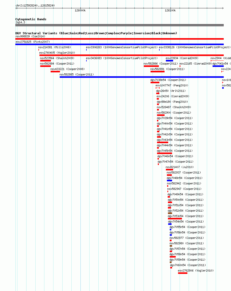The height and width of the screenshot is (291, 231).
Task: Click esv3338126 1000Genomes variant label
Action: tap(195, 47)
